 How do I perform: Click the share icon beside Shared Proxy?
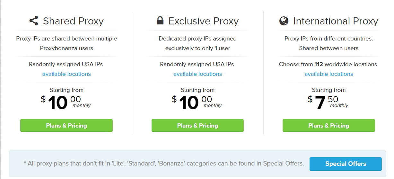33,21
